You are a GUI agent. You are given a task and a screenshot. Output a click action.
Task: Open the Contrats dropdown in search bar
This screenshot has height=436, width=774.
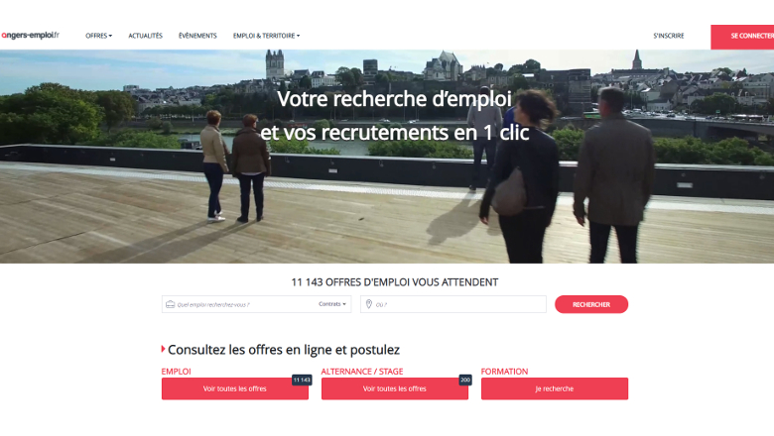332,304
